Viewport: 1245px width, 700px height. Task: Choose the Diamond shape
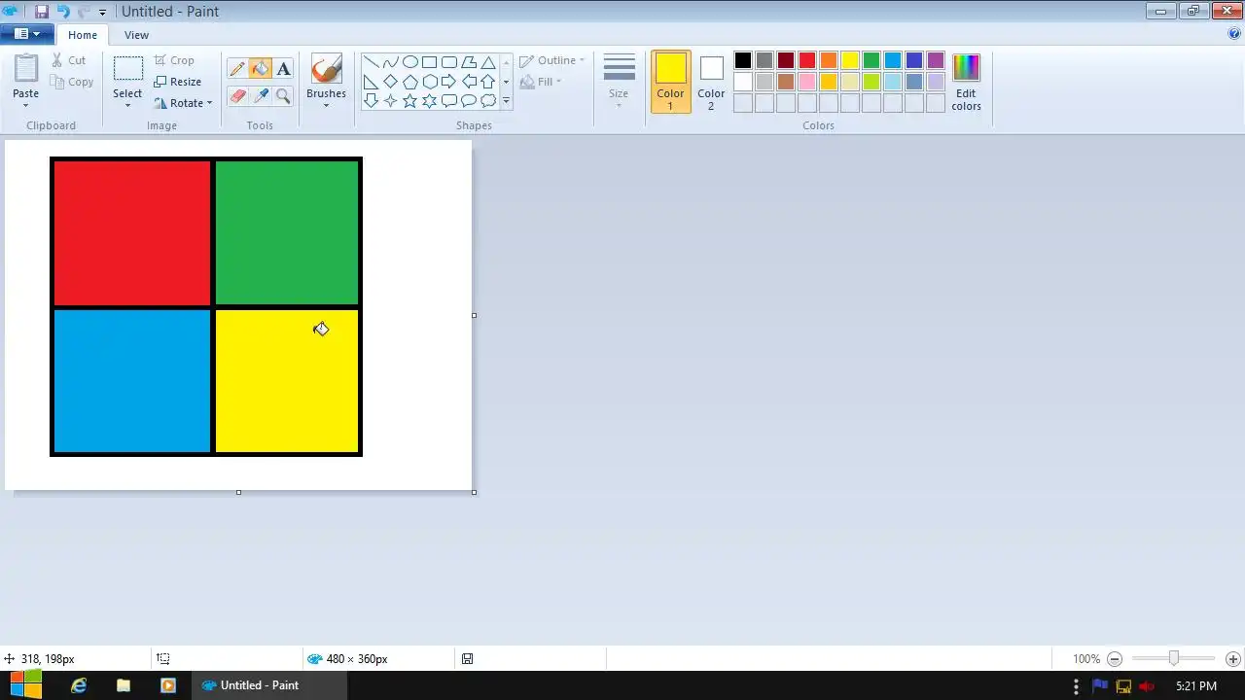pyautogui.click(x=391, y=82)
